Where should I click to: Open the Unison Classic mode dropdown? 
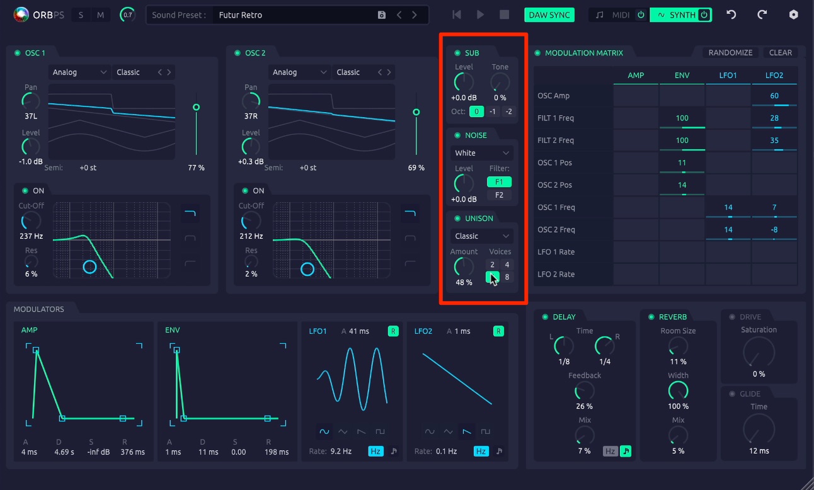coord(482,236)
